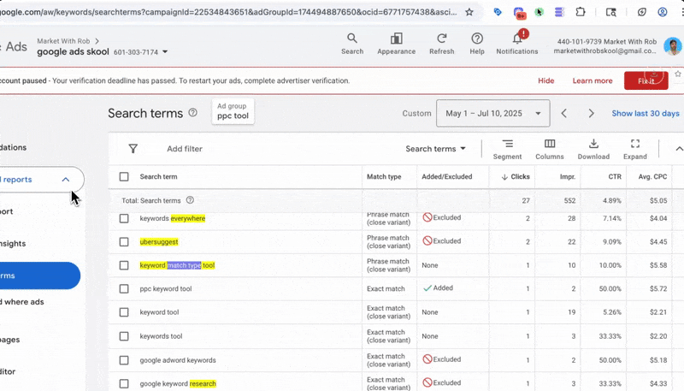Viewport: 684px width, 391px height.
Task: Go to next date range arrow
Action: pos(591,114)
